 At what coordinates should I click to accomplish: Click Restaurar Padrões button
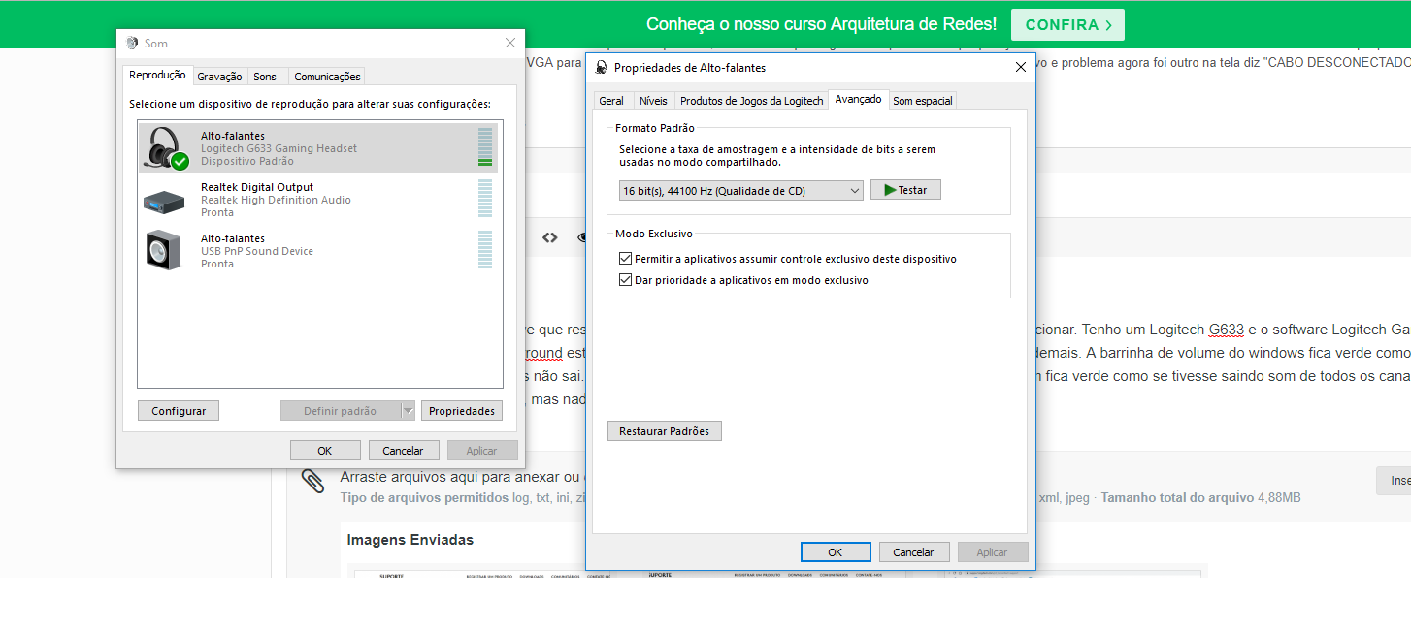point(665,431)
